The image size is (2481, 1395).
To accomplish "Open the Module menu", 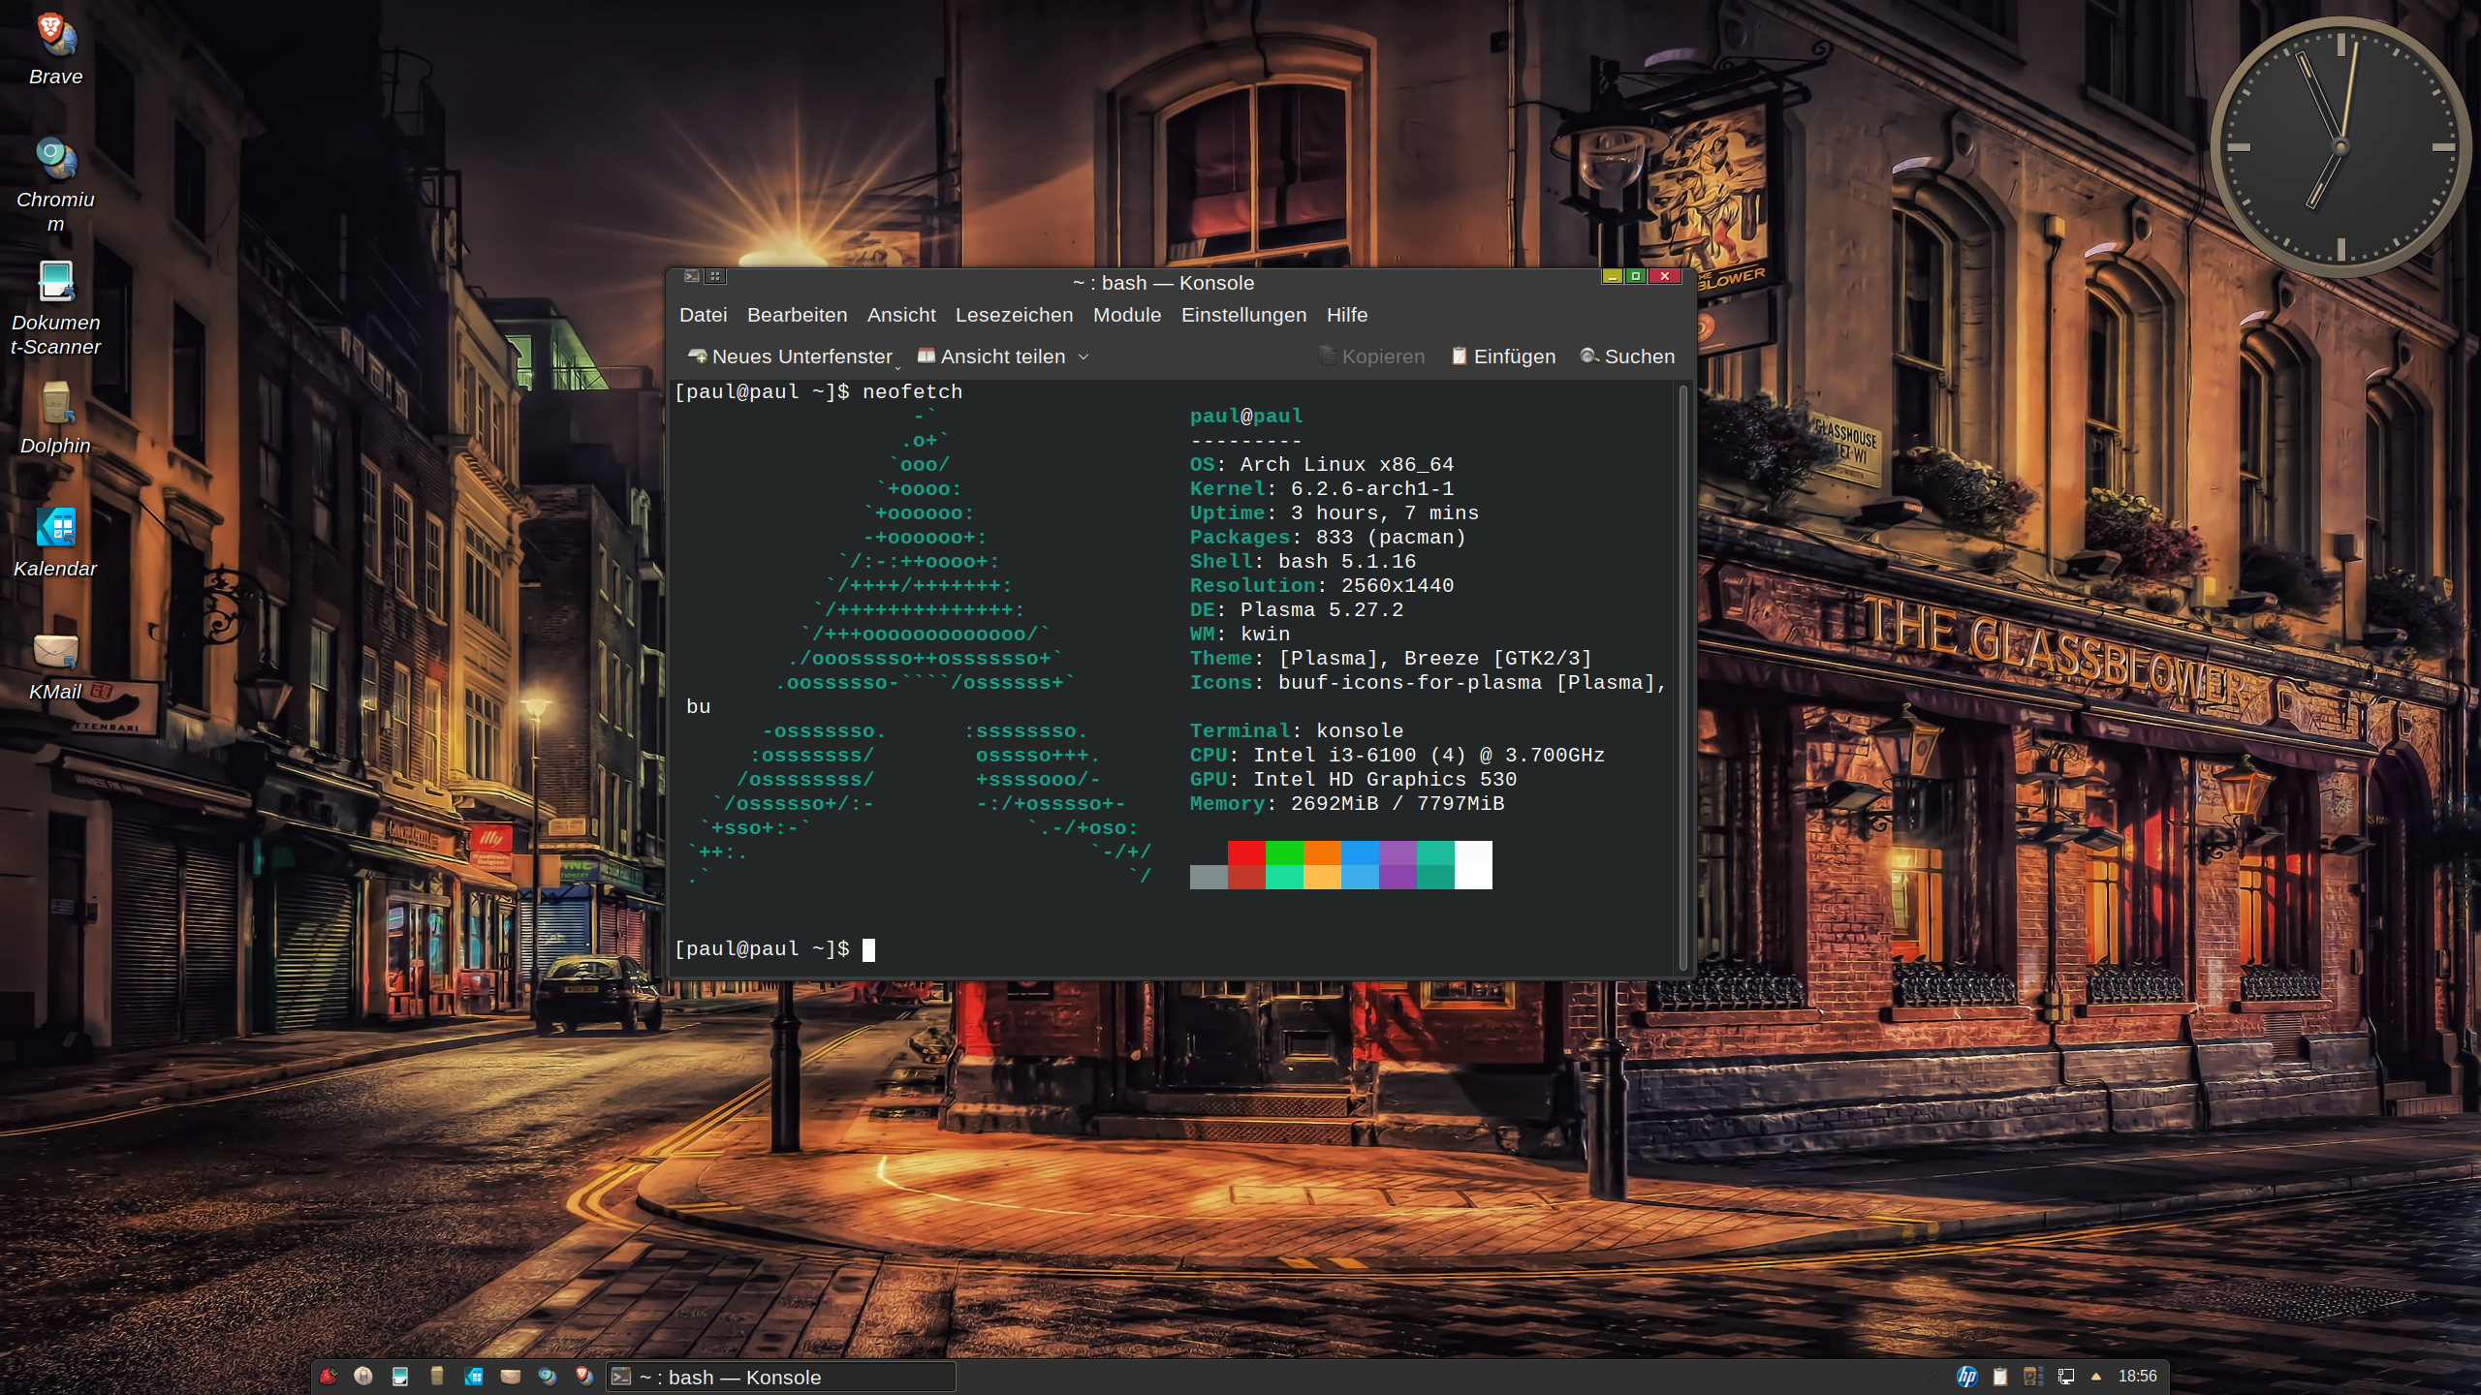I will 1126,315.
